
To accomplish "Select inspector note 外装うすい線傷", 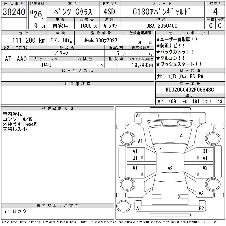I will pyautogui.click(x=19, y=124).
